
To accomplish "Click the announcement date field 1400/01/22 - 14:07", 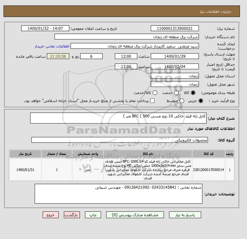I will pyautogui.click(x=45, y=28).
